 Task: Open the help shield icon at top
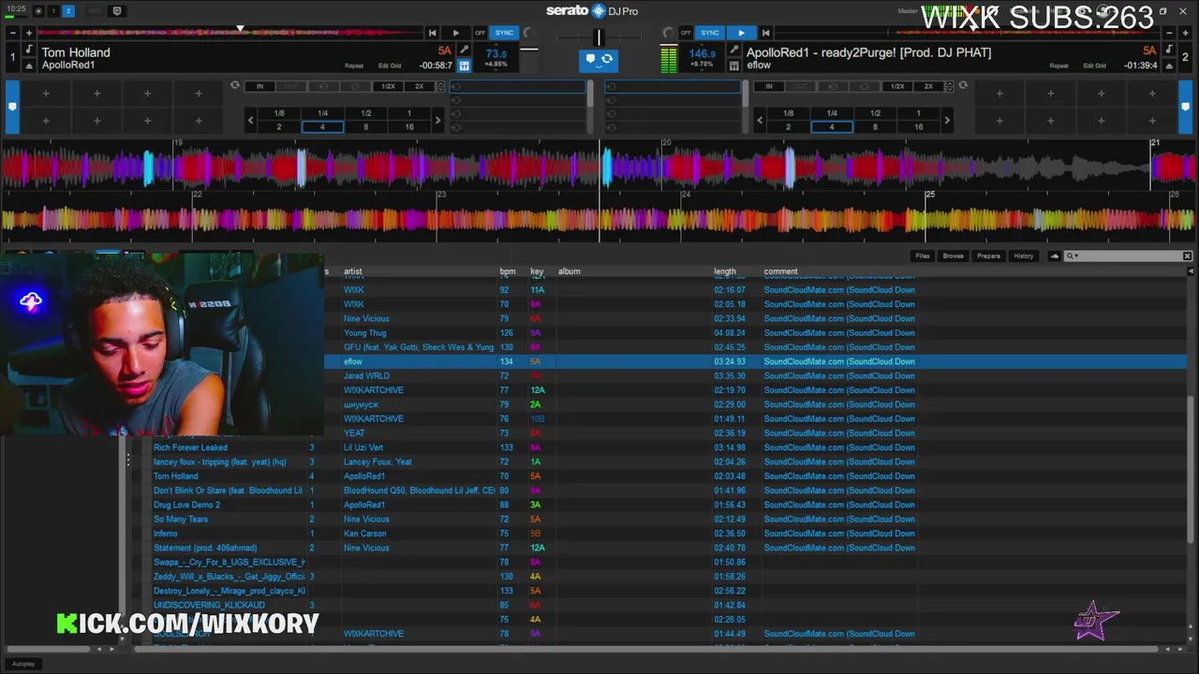[x=117, y=11]
